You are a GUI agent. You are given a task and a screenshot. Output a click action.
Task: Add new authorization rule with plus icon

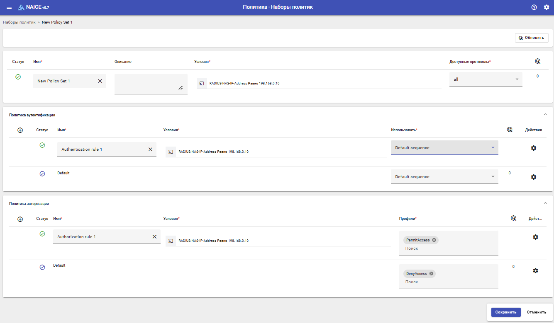point(20,219)
